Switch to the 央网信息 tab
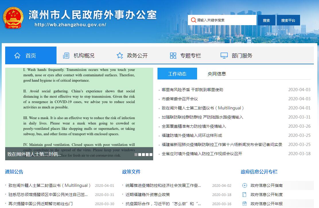This screenshot has width=319, height=208. click(217, 74)
